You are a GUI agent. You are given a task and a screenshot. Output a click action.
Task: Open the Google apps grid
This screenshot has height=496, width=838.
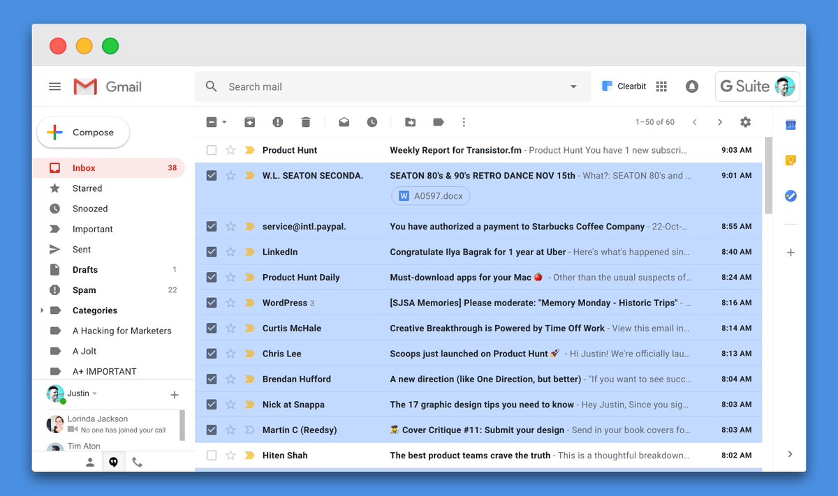point(661,87)
